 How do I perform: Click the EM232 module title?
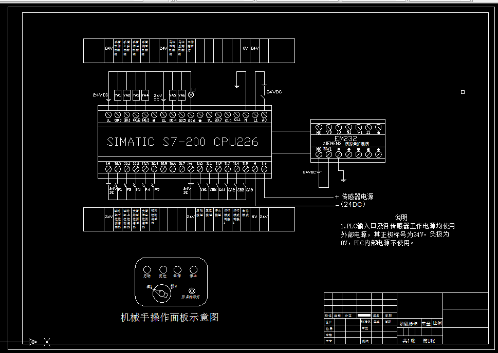(x=345, y=139)
